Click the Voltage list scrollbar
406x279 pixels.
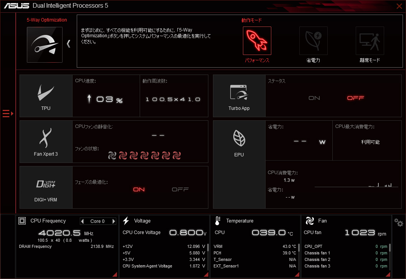208,247
